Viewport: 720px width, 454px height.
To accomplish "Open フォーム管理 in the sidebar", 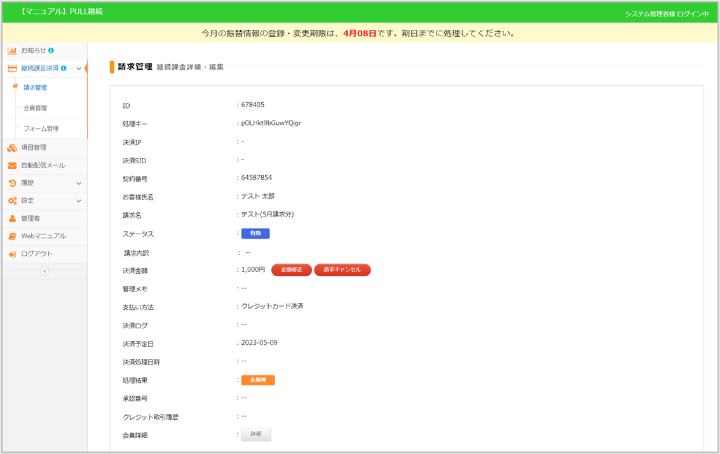I will (41, 129).
